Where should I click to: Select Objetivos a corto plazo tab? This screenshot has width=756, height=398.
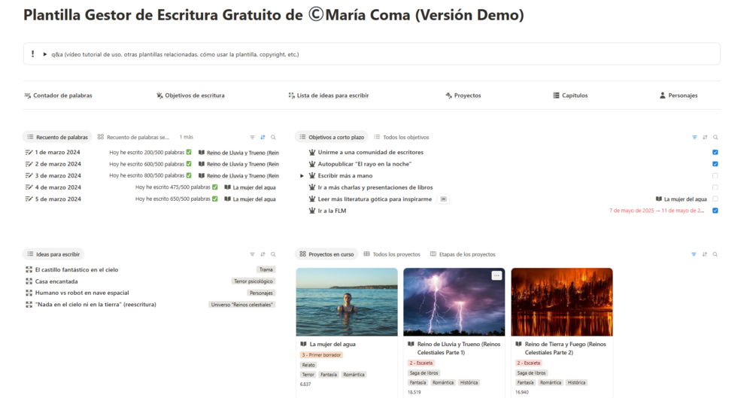pyautogui.click(x=332, y=137)
